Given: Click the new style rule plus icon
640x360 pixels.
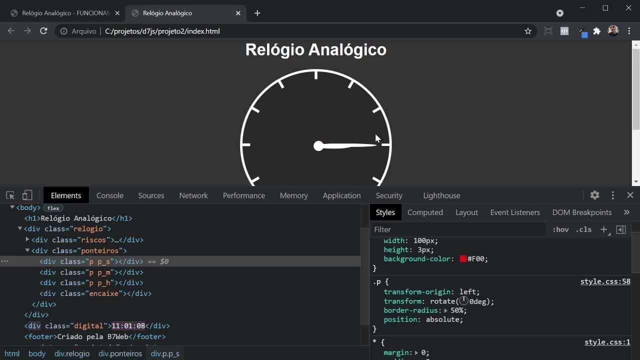Looking at the screenshot, I should point(604,229).
